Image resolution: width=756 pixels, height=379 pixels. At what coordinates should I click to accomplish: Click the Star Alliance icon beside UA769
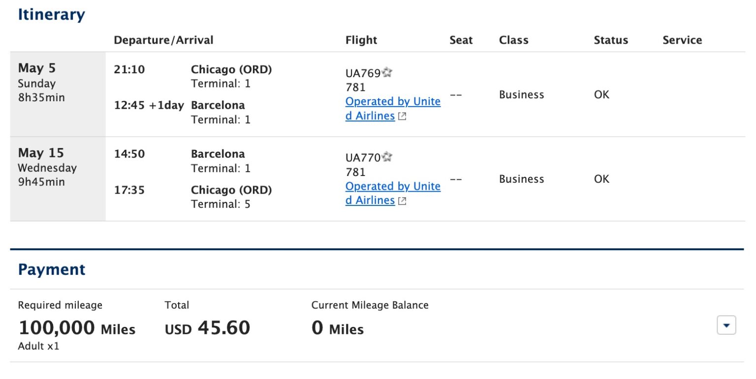387,72
